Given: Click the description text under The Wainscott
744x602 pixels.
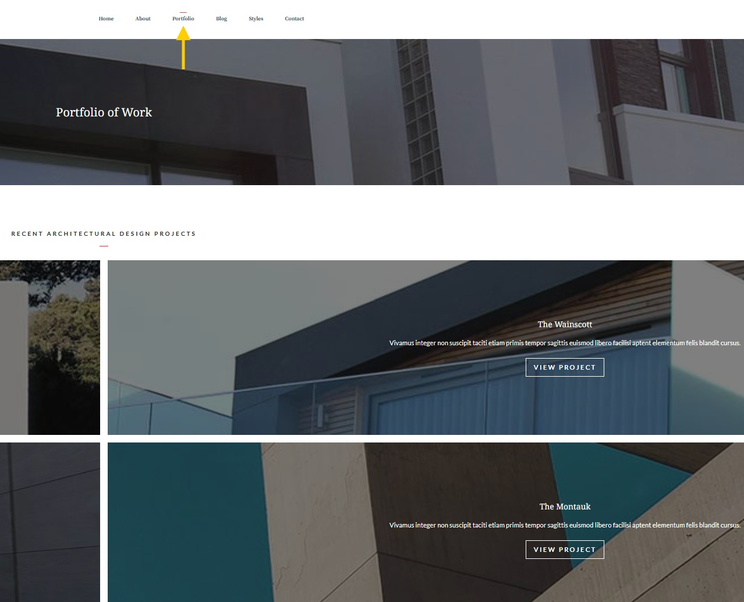Looking at the screenshot, I should (565, 343).
